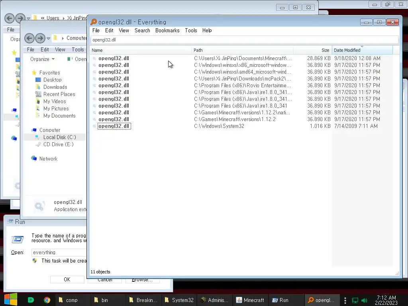Select CD Drive (E:) in navigation pane
The image size is (408, 306).
coord(58,144)
